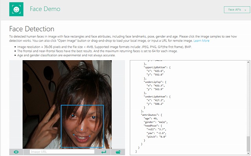Select the right pupil landmark dot

click(x=94, y=117)
